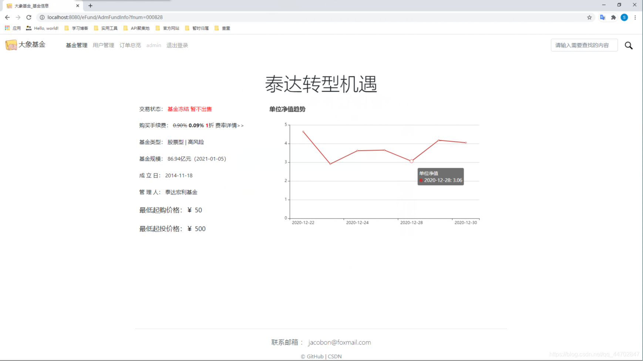Open the Chrome profile avatar
The image size is (643, 361).
pos(624,17)
